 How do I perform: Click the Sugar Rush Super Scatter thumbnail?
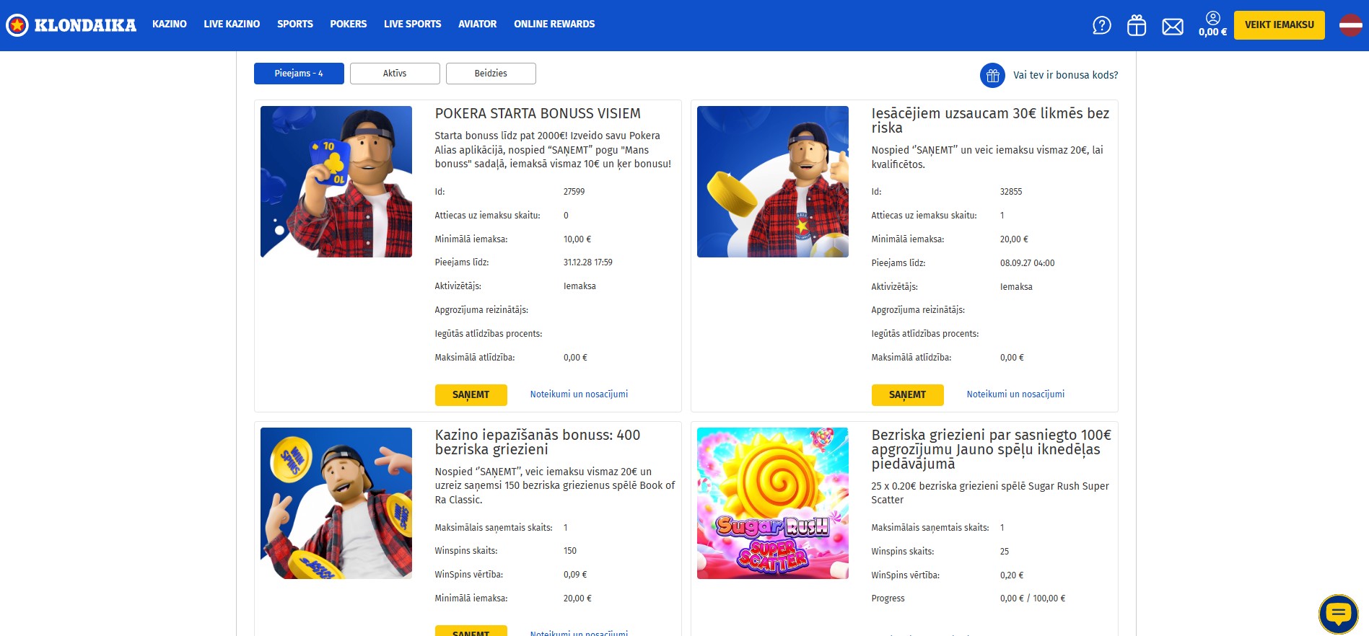click(x=772, y=503)
